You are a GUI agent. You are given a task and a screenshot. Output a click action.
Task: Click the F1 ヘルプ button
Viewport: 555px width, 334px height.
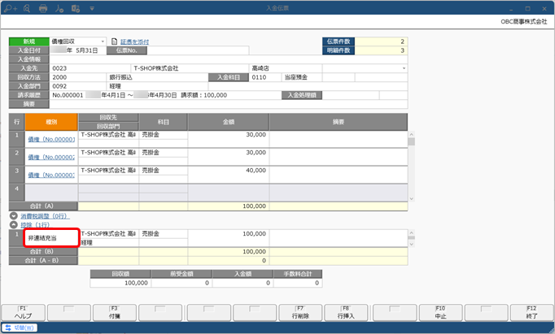click(23, 312)
